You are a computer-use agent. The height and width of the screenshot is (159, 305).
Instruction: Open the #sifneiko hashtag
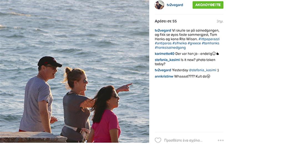[180, 43]
